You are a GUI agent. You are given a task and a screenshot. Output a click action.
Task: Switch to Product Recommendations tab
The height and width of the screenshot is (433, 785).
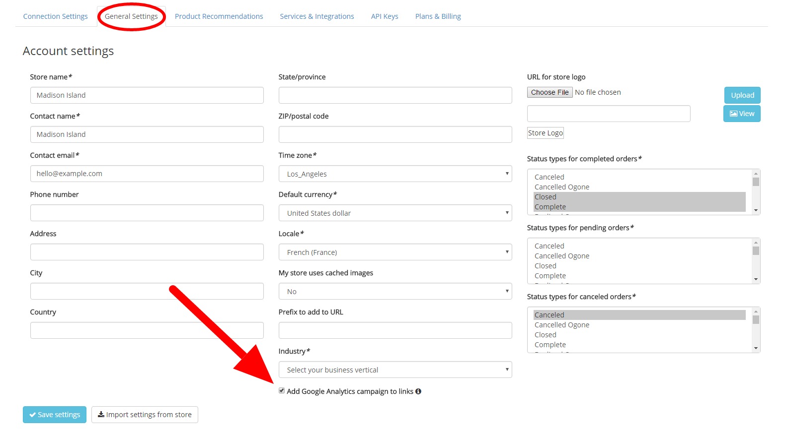(219, 16)
